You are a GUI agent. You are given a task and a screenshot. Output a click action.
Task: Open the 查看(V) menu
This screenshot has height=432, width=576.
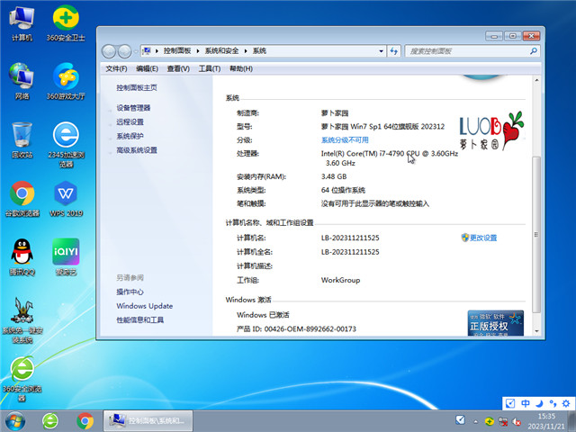click(178, 68)
